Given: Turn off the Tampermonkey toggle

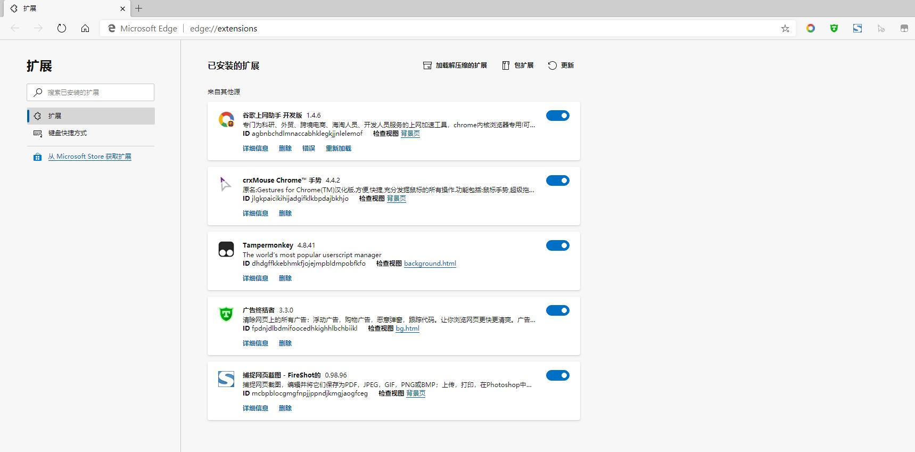Looking at the screenshot, I should click(x=558, y=245).
